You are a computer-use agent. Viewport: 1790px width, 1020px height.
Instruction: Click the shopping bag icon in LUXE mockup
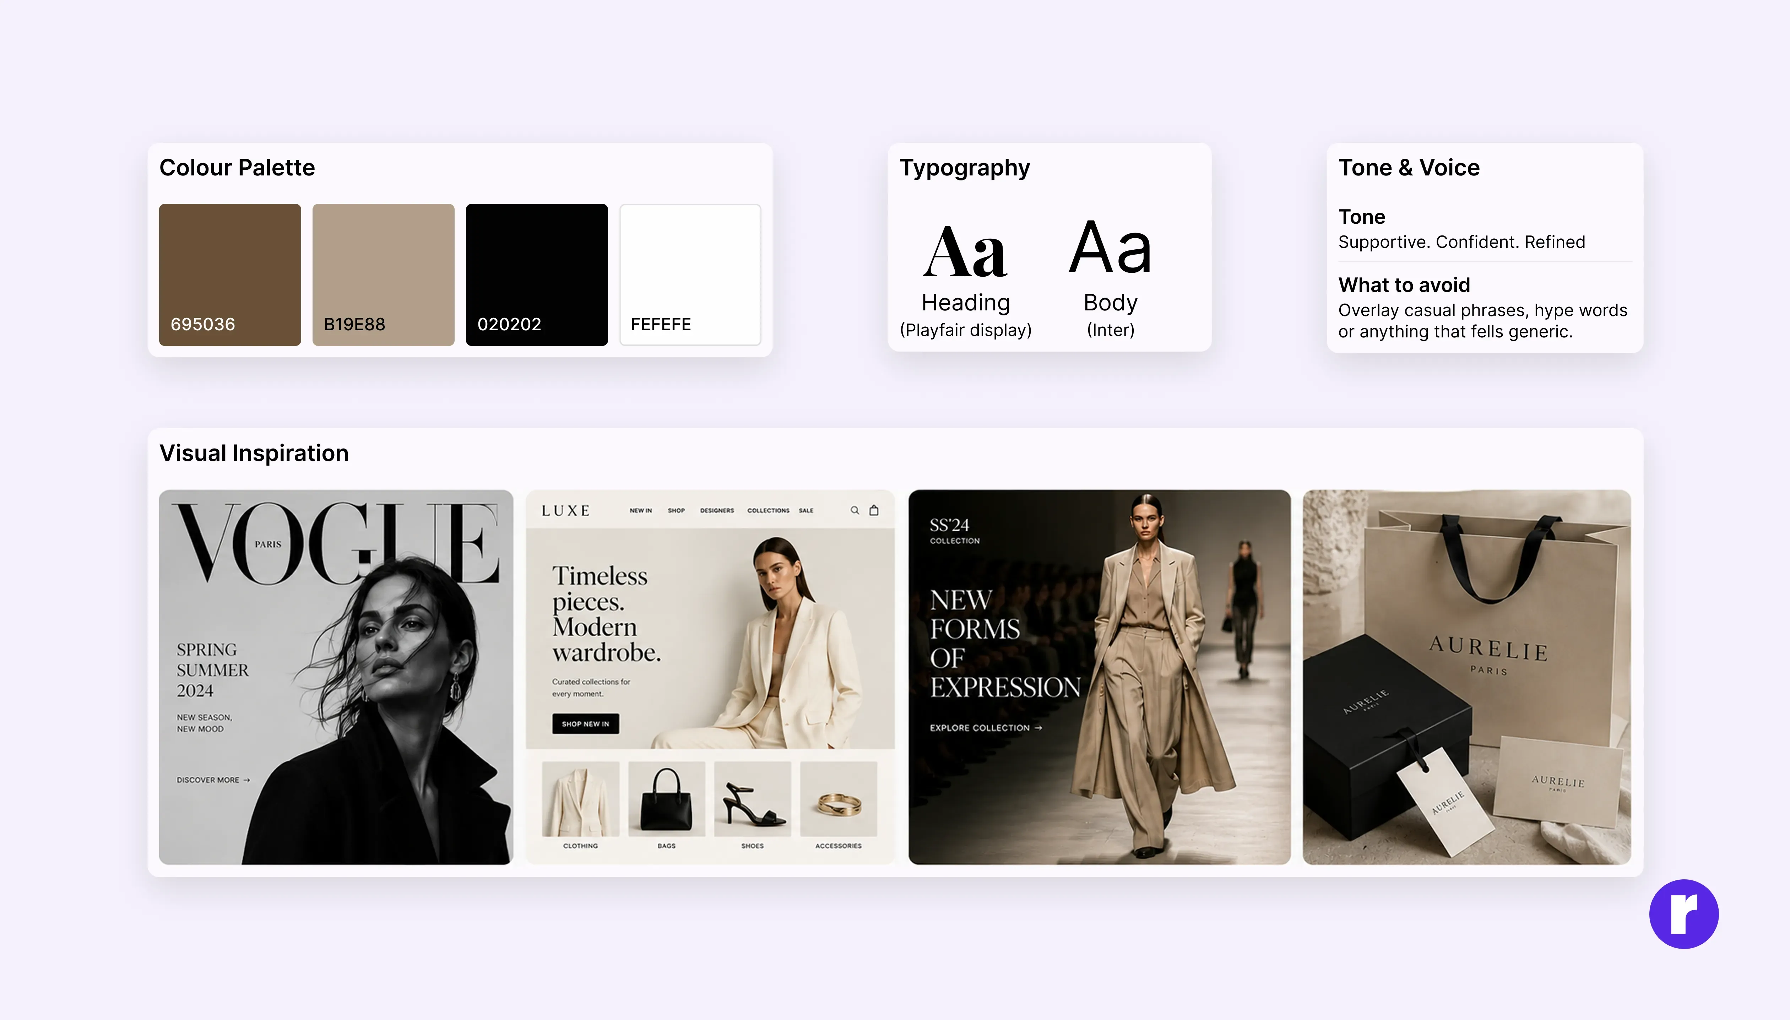click(874, 510)
